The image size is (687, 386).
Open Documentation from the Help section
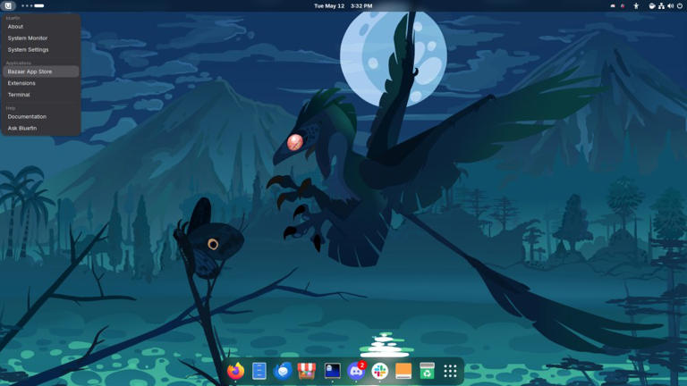(41, 116)
